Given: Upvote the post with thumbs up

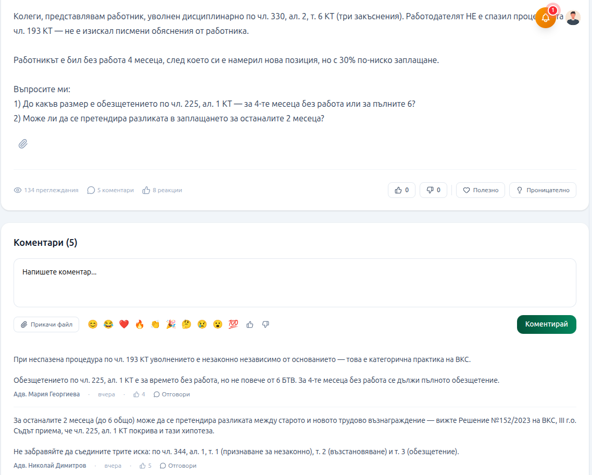Looking at the screenshot, I should tap(401, 190).
